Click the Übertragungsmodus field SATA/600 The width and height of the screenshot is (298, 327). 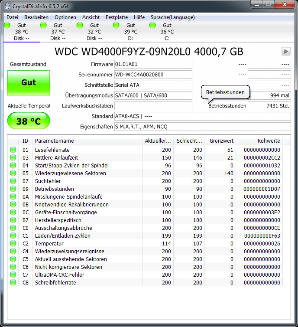(x=153, y=95)
